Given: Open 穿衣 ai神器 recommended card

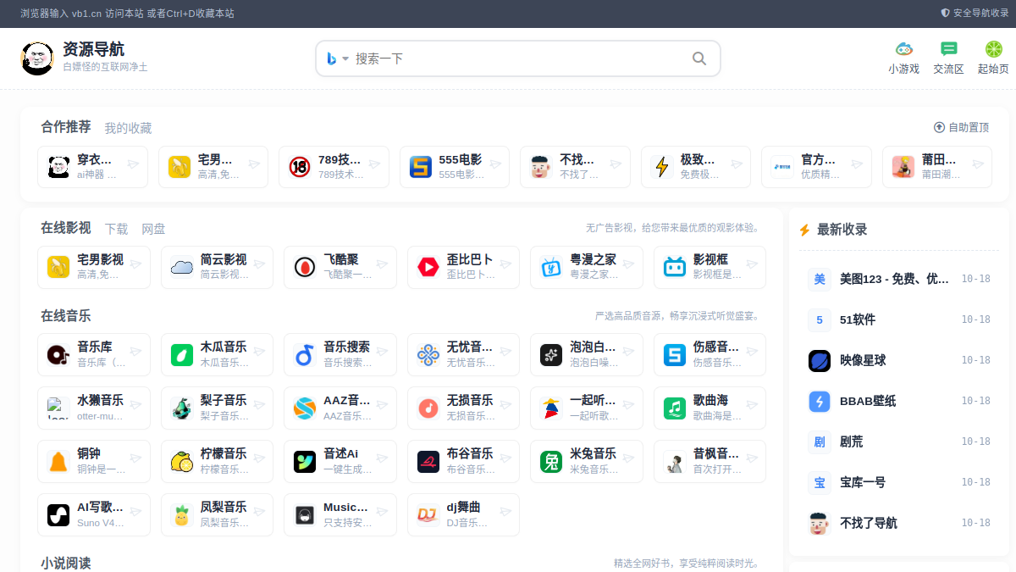Looking at the screenshot, I should pos(92,167).
